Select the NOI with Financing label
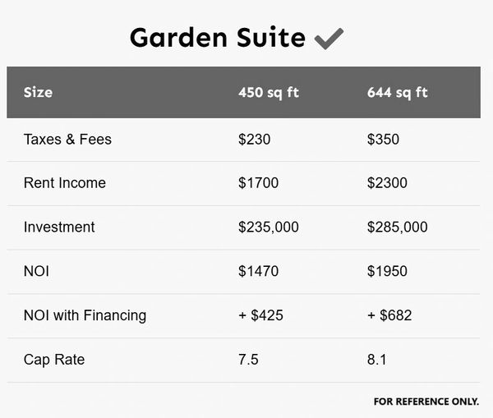 pyautogui.click(x=85, y=315)
